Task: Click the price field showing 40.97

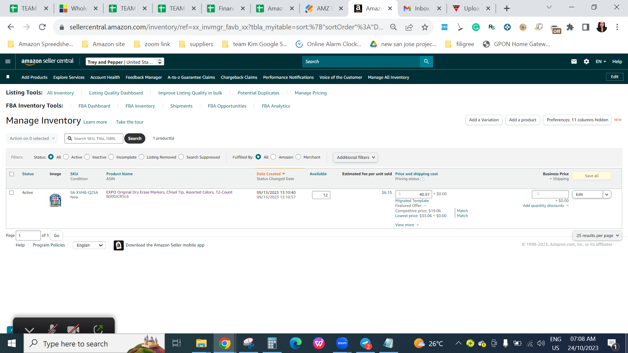Action: 413,194
